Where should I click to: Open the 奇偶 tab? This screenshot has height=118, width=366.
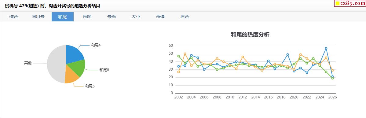tap(160, 17)
